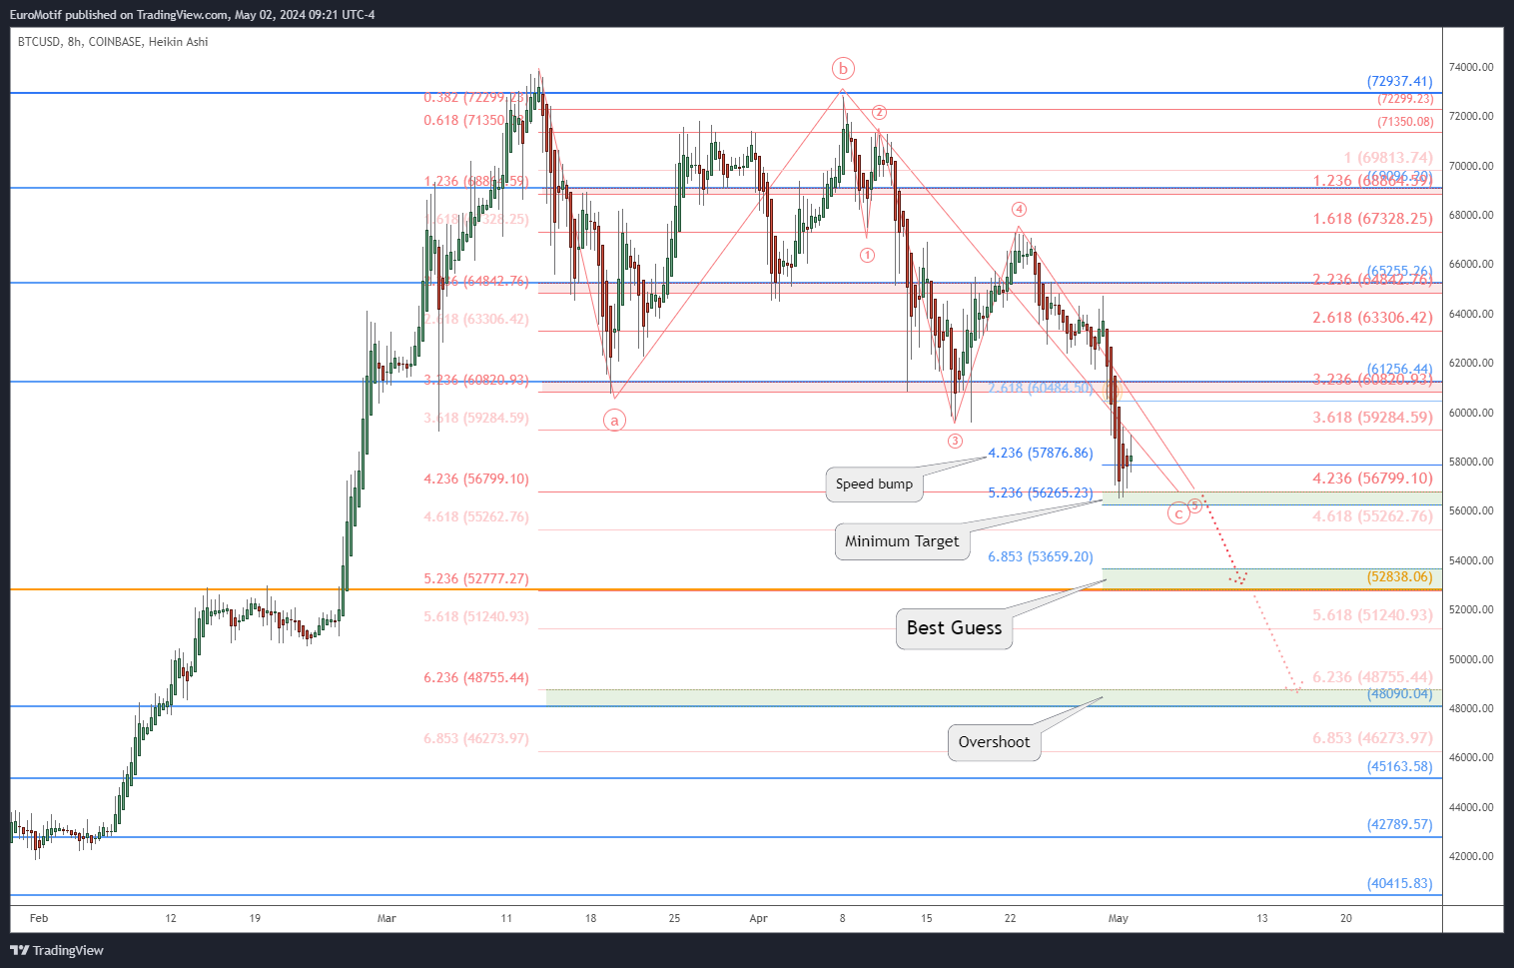Click the 'Apr' date on the time axis
This screenshot has width=1514, height=968.
(x=759, y=918)
